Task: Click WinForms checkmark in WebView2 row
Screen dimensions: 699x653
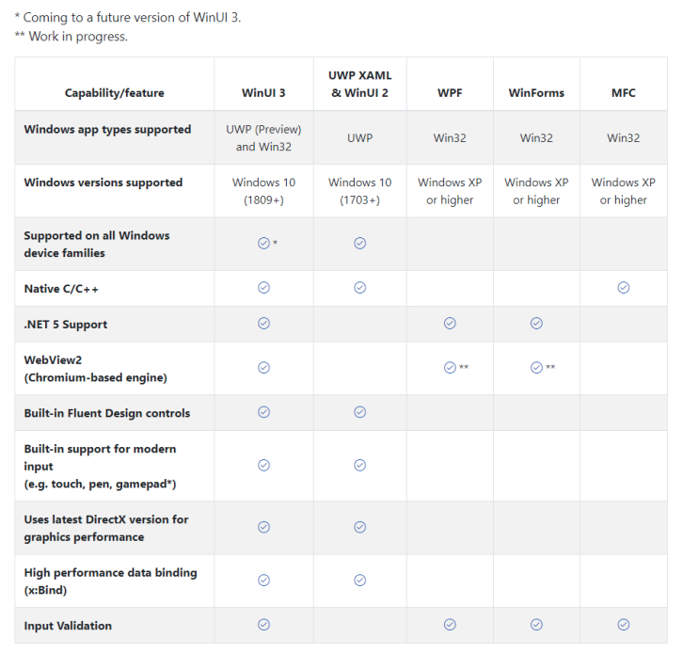Action: pyautogui.click(x=536, y=367)
